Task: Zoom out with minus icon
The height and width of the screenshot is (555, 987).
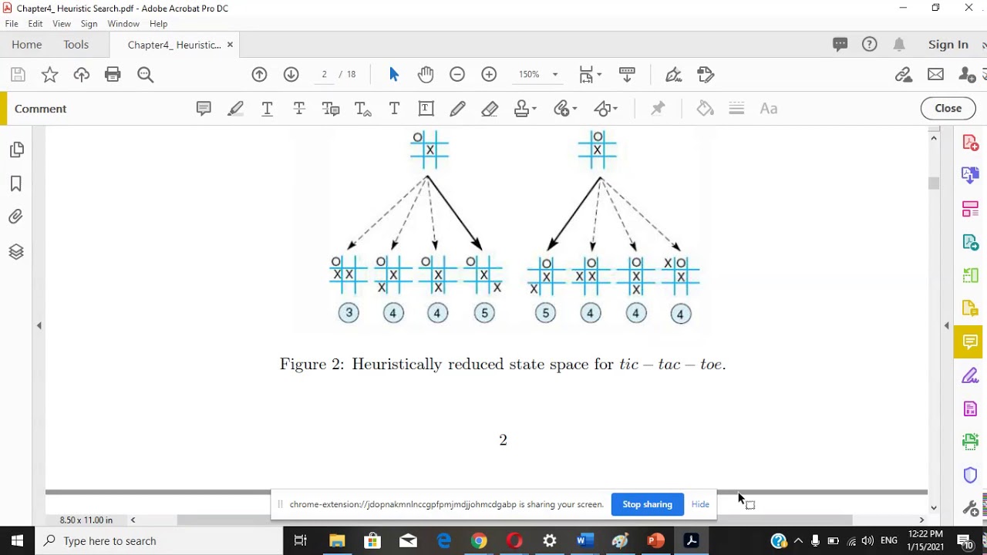Action: [457, 75]
